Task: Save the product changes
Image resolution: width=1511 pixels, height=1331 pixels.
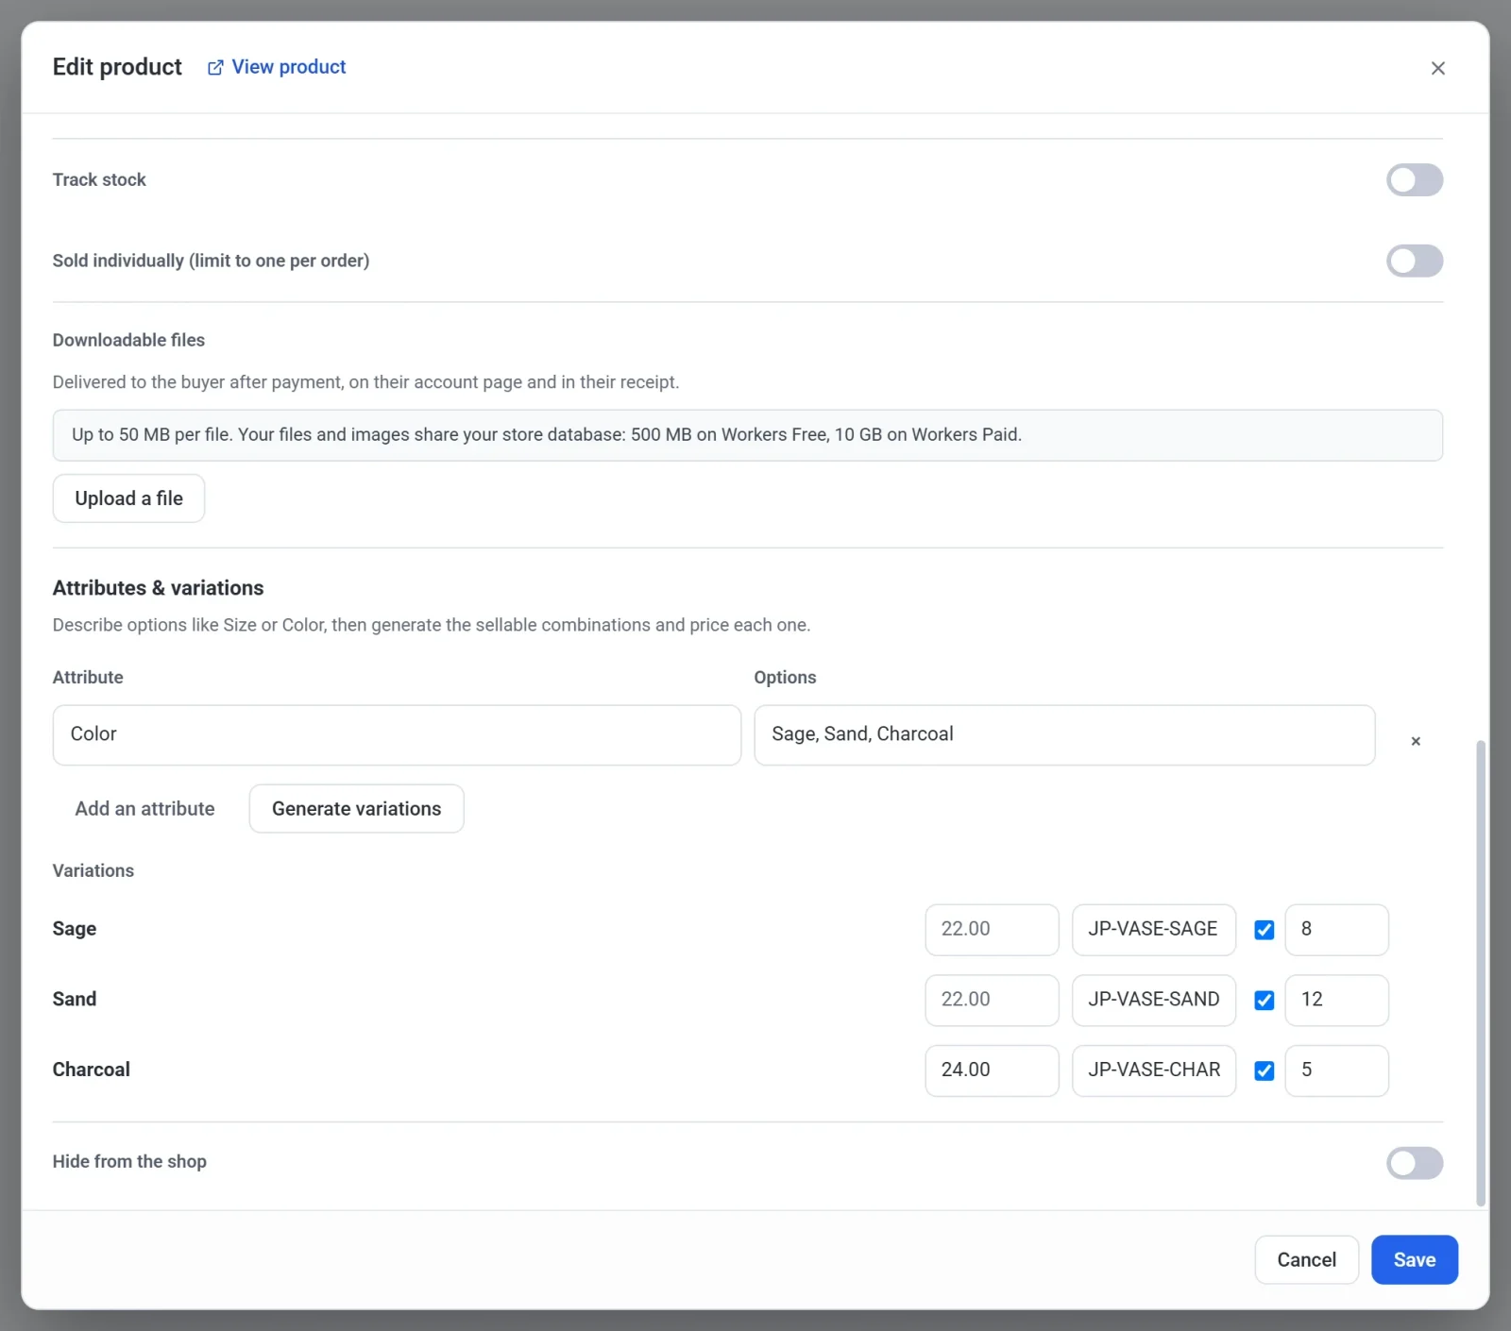Action: click(1414, 1259)
